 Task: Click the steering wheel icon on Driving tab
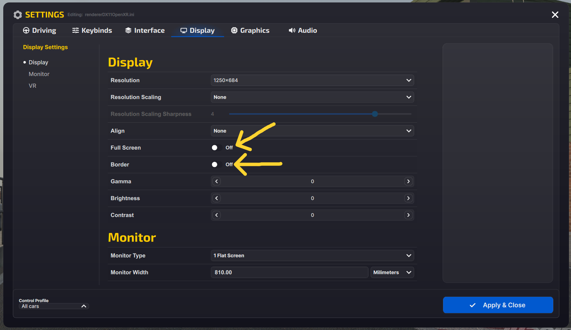click(x=26, y=30)
